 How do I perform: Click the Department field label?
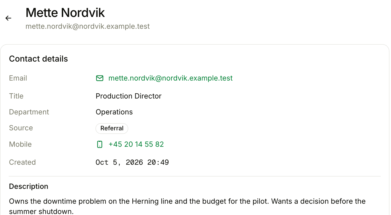pyautogui.click(x=29, y=112)
